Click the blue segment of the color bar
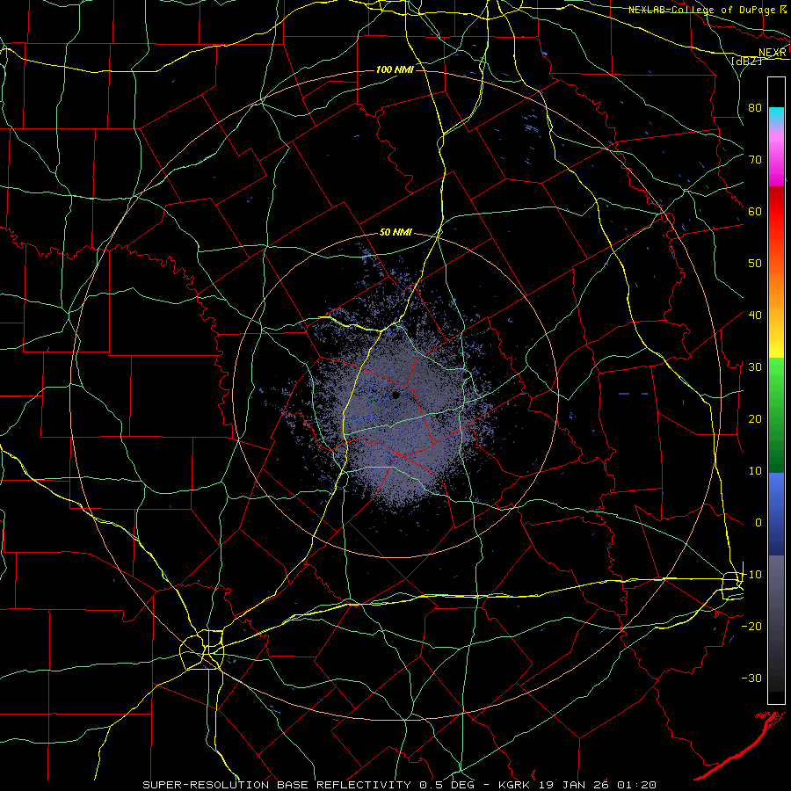This screenshot has height=791, width=791. tap(776, 514)
